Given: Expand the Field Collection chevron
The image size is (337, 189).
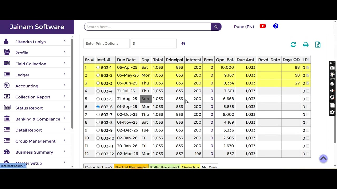Looking at the screenshot, I should (65, 63).
